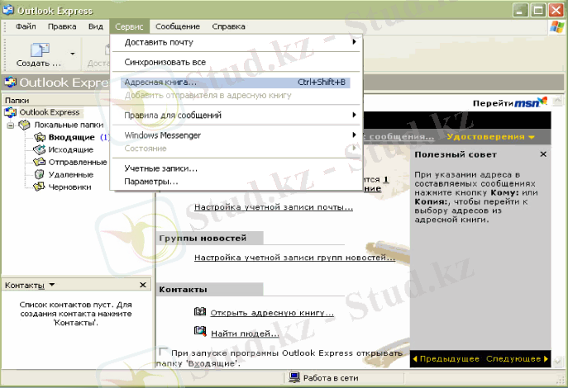This screenshot has height=388, width=568.
Task: Select the Исходящие outbox folder icon
Action: coord(39,149)
